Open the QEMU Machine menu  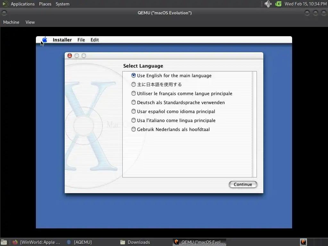click(x=11, y=22)
